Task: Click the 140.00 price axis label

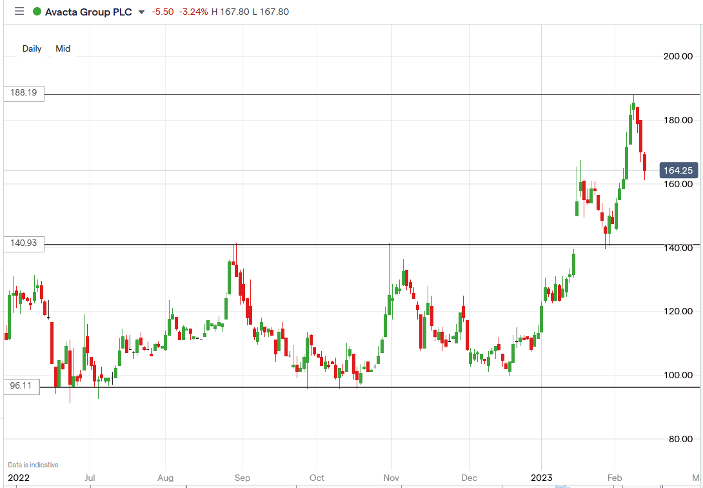Action: pyautogui.click(x=678, y=248)
